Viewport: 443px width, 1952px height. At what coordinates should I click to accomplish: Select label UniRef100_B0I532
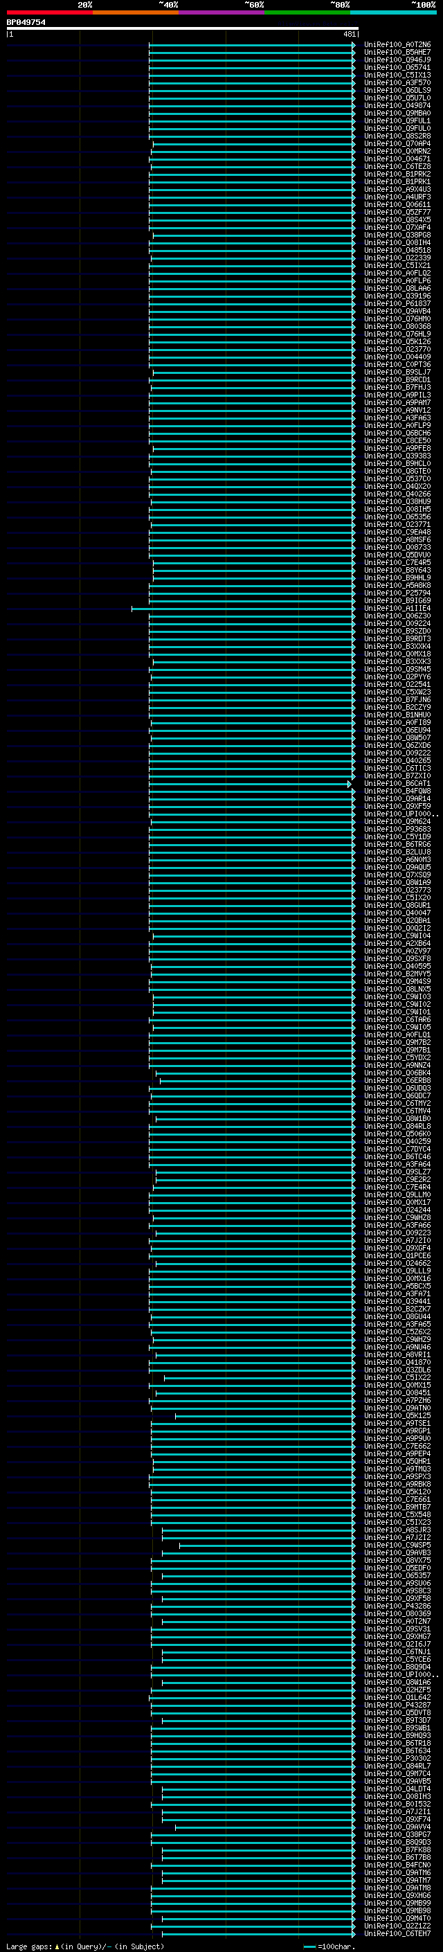coord(397,1804)
